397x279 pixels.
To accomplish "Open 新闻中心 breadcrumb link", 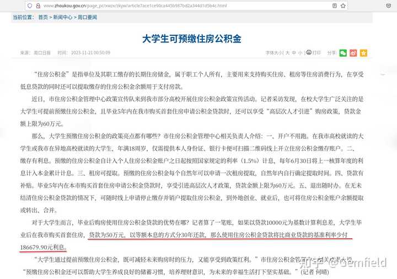I will click(x=62, y=17).
